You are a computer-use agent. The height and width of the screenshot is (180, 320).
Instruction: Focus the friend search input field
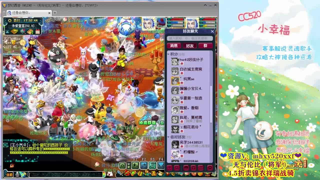coord(190,38)
